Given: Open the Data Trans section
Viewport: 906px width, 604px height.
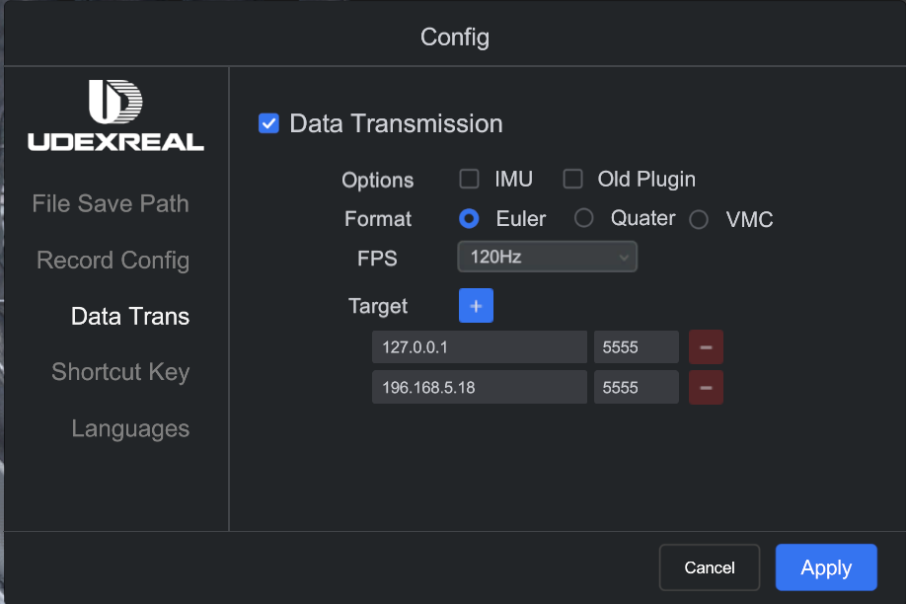Looking at the screenshot, I should pyautogui.click(x=130, y=317).
